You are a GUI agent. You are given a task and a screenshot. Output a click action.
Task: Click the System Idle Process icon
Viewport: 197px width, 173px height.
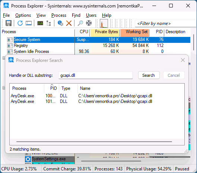tap(10, 51)
